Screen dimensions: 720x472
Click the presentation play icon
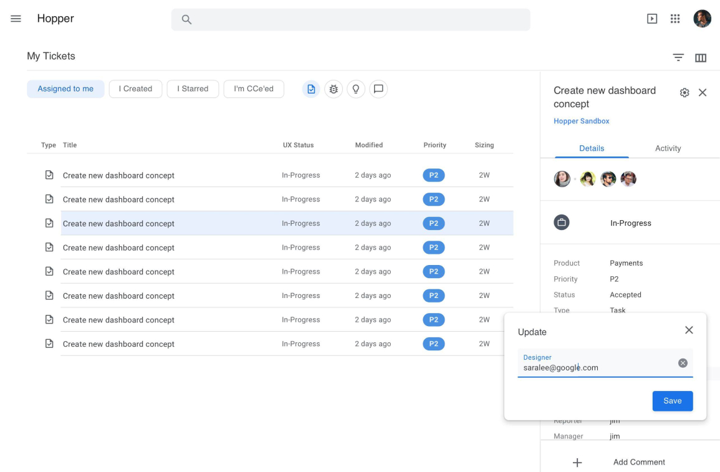point(652,19)
